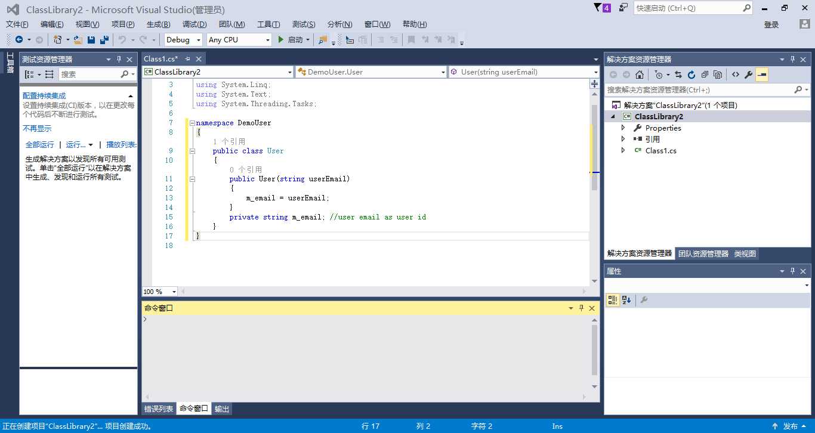Click the Find in Files toolbar icon

[x=323, y=39]
